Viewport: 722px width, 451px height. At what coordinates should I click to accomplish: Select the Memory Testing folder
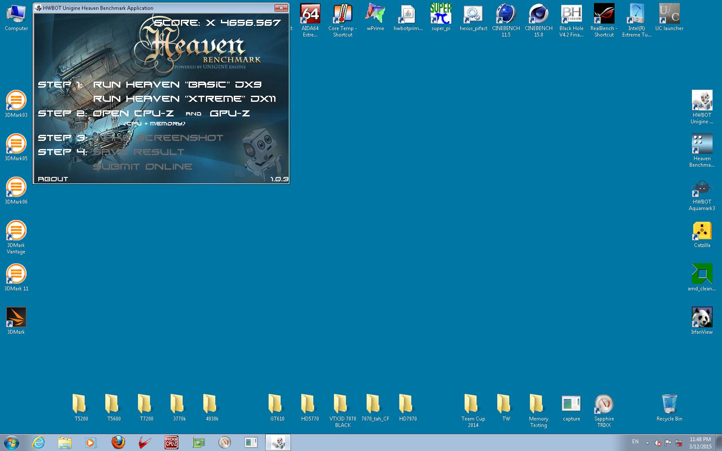[538, 411]
